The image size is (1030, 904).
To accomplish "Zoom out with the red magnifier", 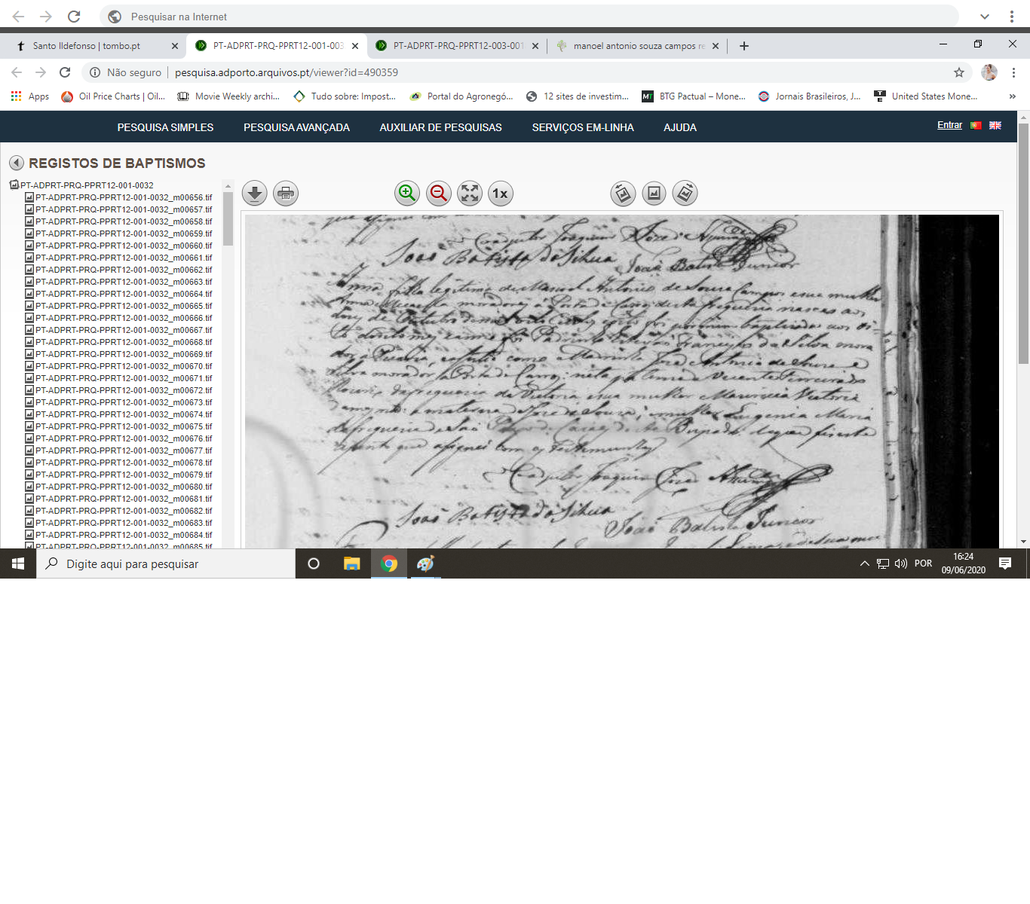I will tap(438, 194).
